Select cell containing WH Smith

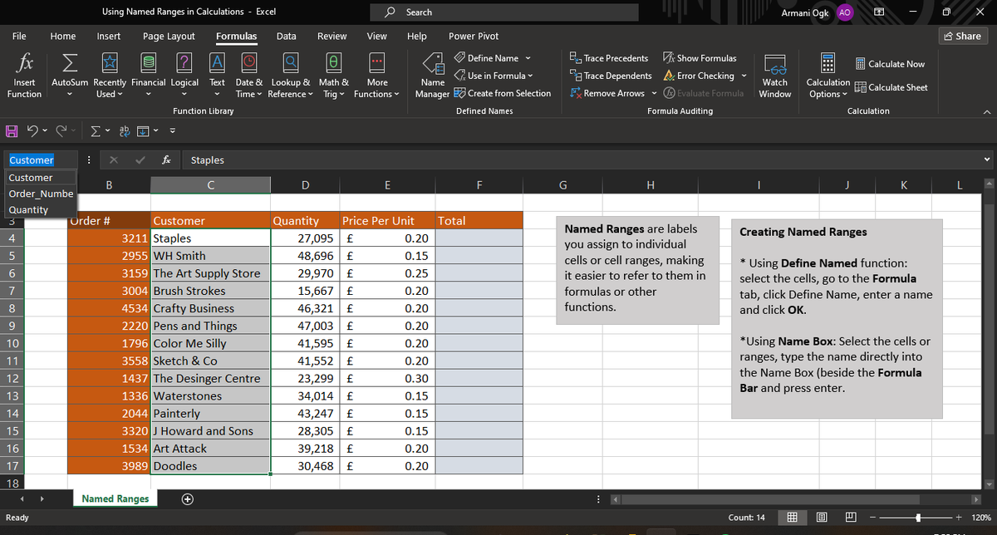tap(210, 256)
